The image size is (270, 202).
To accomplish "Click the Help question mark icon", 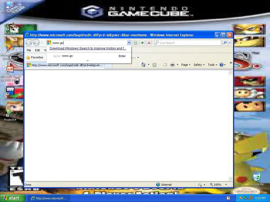I will [221, 65].
